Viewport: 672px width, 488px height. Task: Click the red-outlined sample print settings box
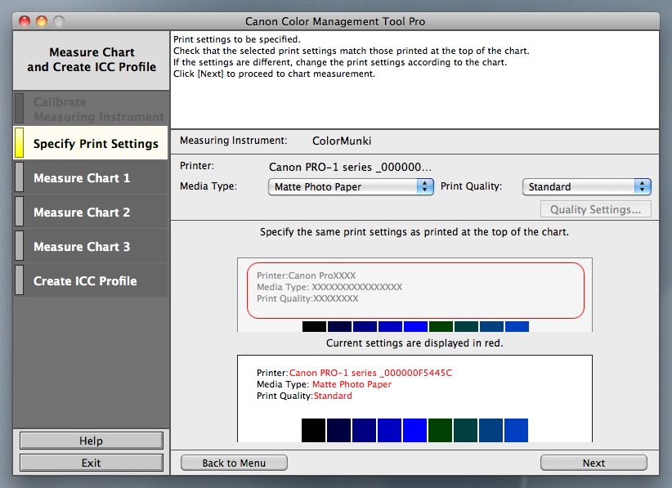pos(415,290)
